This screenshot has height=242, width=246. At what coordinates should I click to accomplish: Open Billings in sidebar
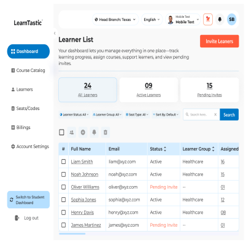click(21, 128)
